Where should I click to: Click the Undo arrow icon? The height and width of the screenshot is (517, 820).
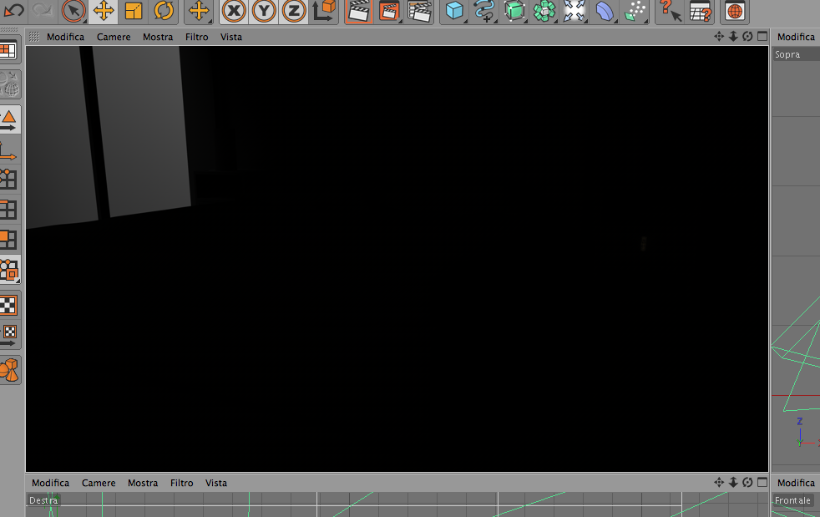[13, 10]
